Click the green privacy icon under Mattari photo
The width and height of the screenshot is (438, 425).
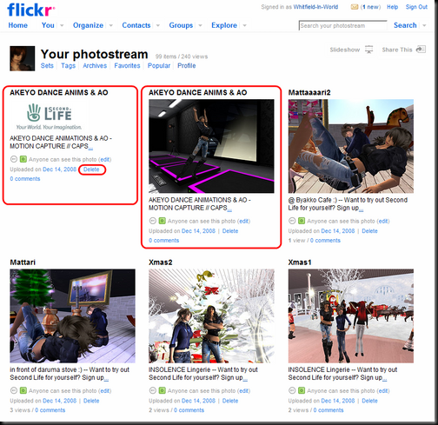23,391
